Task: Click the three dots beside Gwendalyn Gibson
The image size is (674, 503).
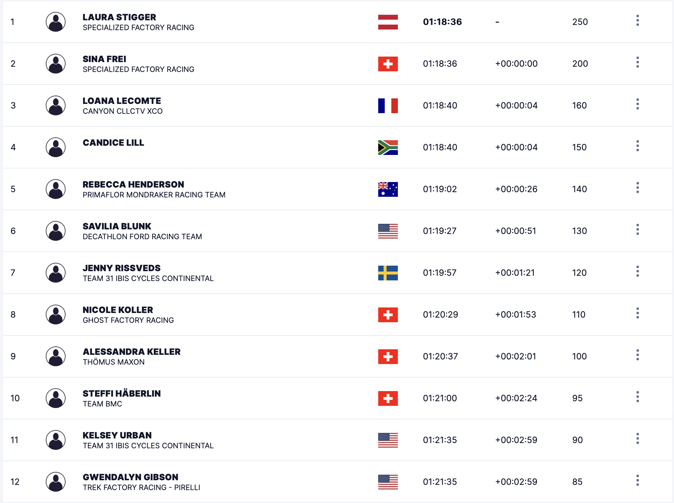Action: click(637, 481)
